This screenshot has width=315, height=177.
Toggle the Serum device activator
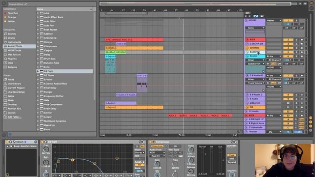coord(7,142)
